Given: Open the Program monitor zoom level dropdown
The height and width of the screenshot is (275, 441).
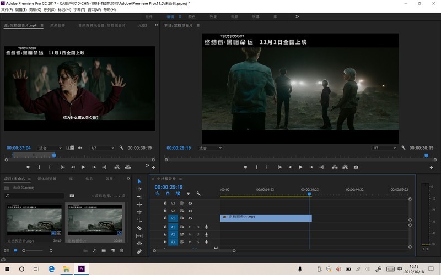Looking at the screenshot, I should click(209, 148).
